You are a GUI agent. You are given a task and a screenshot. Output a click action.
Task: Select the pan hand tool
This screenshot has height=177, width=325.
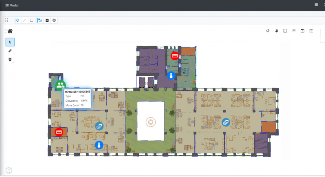(277, 31)
